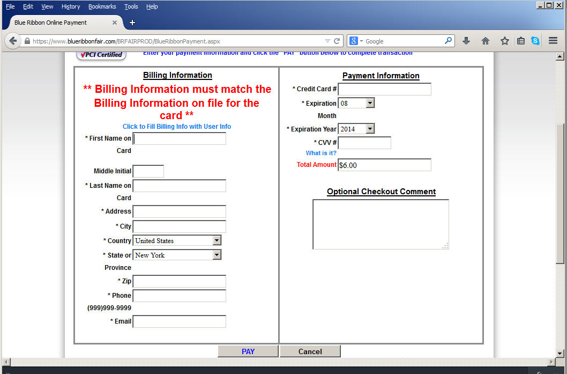The image size is (567, 374).
Task: Open the Expiration Month dropdown
Action: point(356,103)
